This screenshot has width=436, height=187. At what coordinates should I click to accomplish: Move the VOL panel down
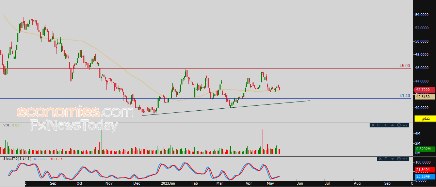392,125
